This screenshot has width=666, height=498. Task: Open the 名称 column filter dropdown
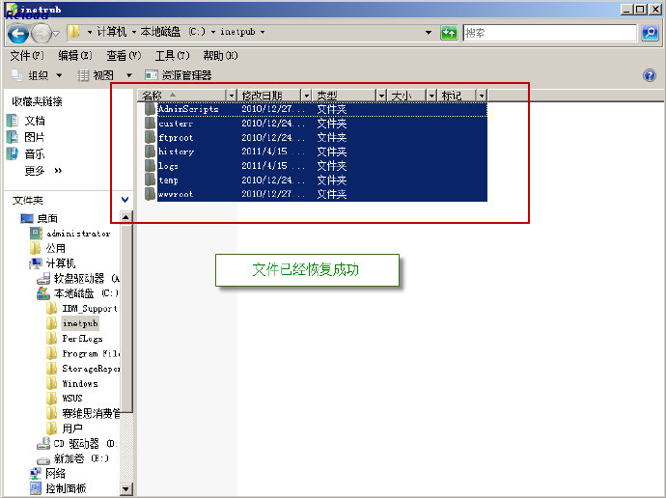click(x=231, y=96)
